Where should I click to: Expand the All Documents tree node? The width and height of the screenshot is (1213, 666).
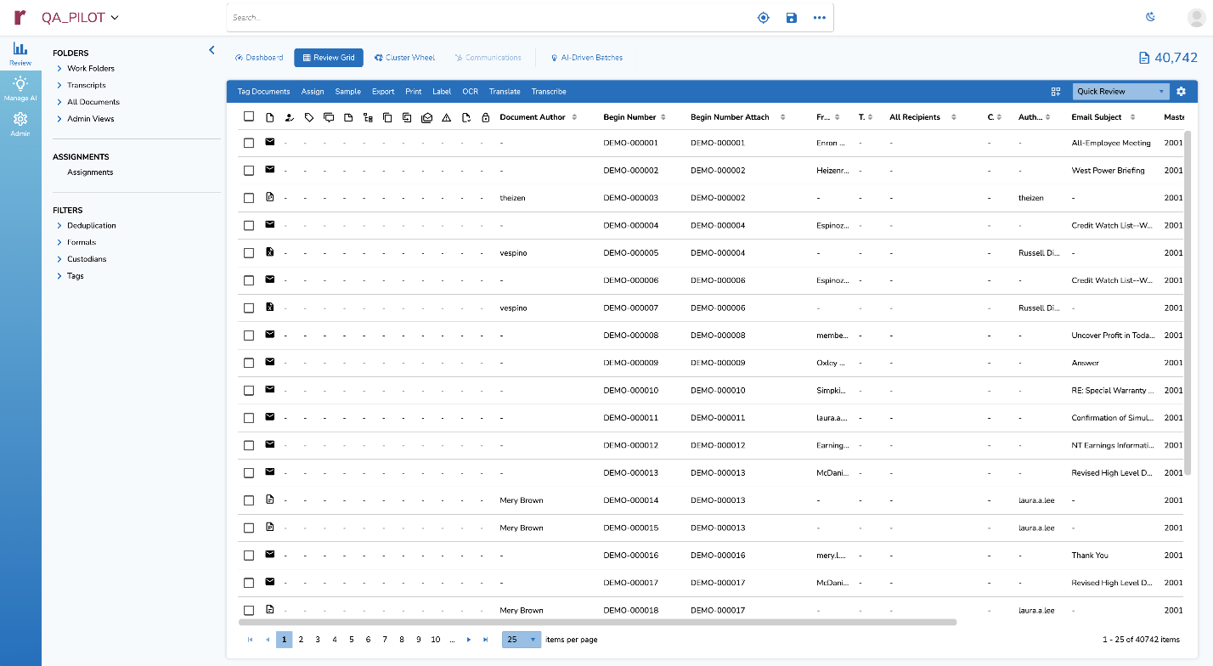coord(59,102)
